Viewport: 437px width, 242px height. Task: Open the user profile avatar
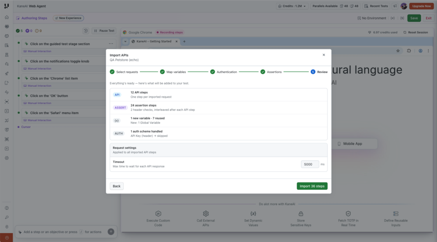[x=404, y=6]
